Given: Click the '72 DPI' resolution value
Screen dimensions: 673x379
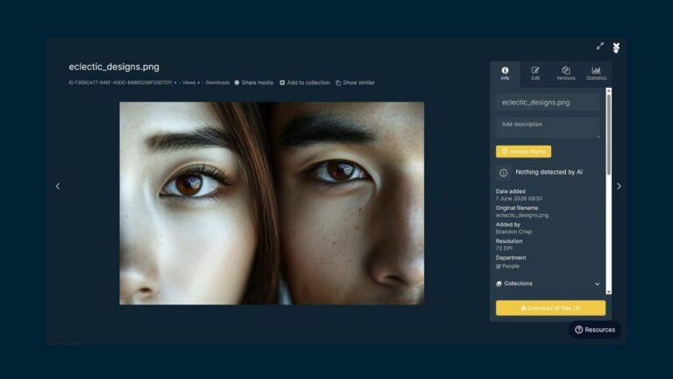Looking at the screenshot, I should coord(504,248).
